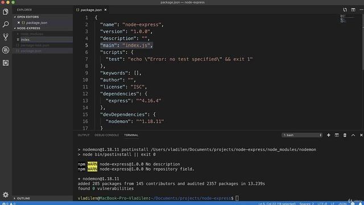This screenshot has width=364, height=205.
Task: Click errors and warnings count in status bar
Action: tap(9, 203)
